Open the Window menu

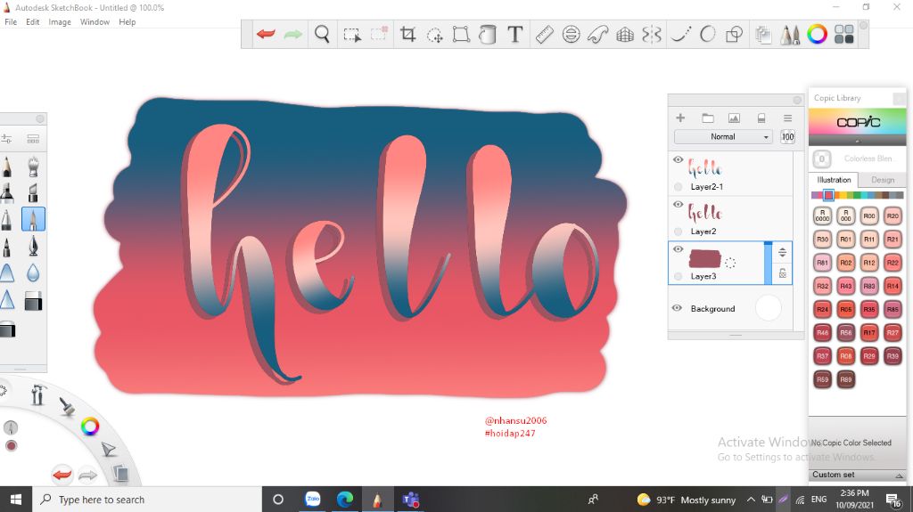pos(95,22)
